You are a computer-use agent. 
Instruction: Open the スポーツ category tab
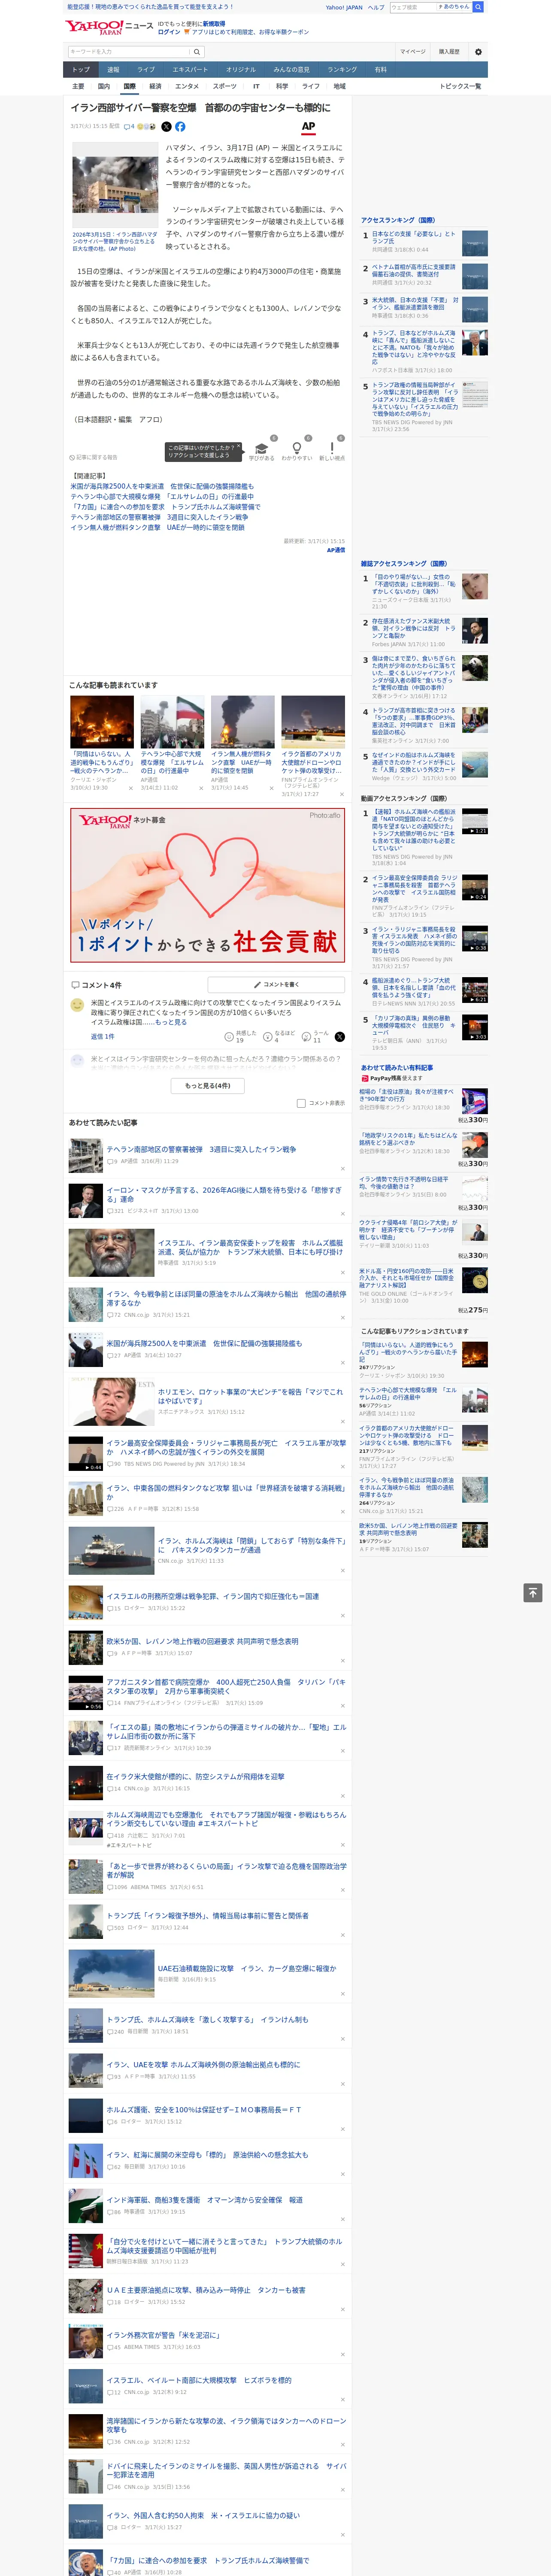click(225, 86)
